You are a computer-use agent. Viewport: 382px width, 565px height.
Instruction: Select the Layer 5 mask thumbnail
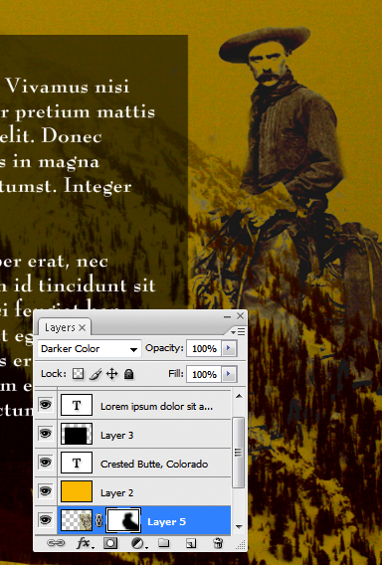[123, 520]
